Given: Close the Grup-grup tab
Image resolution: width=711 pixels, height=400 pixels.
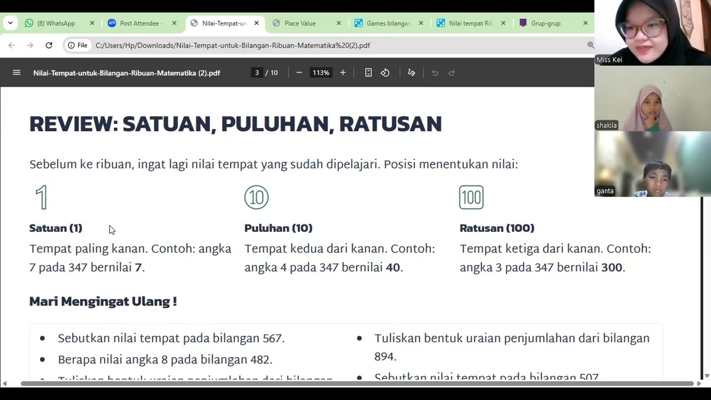Looking at the screenshot, I should point(585,23).
